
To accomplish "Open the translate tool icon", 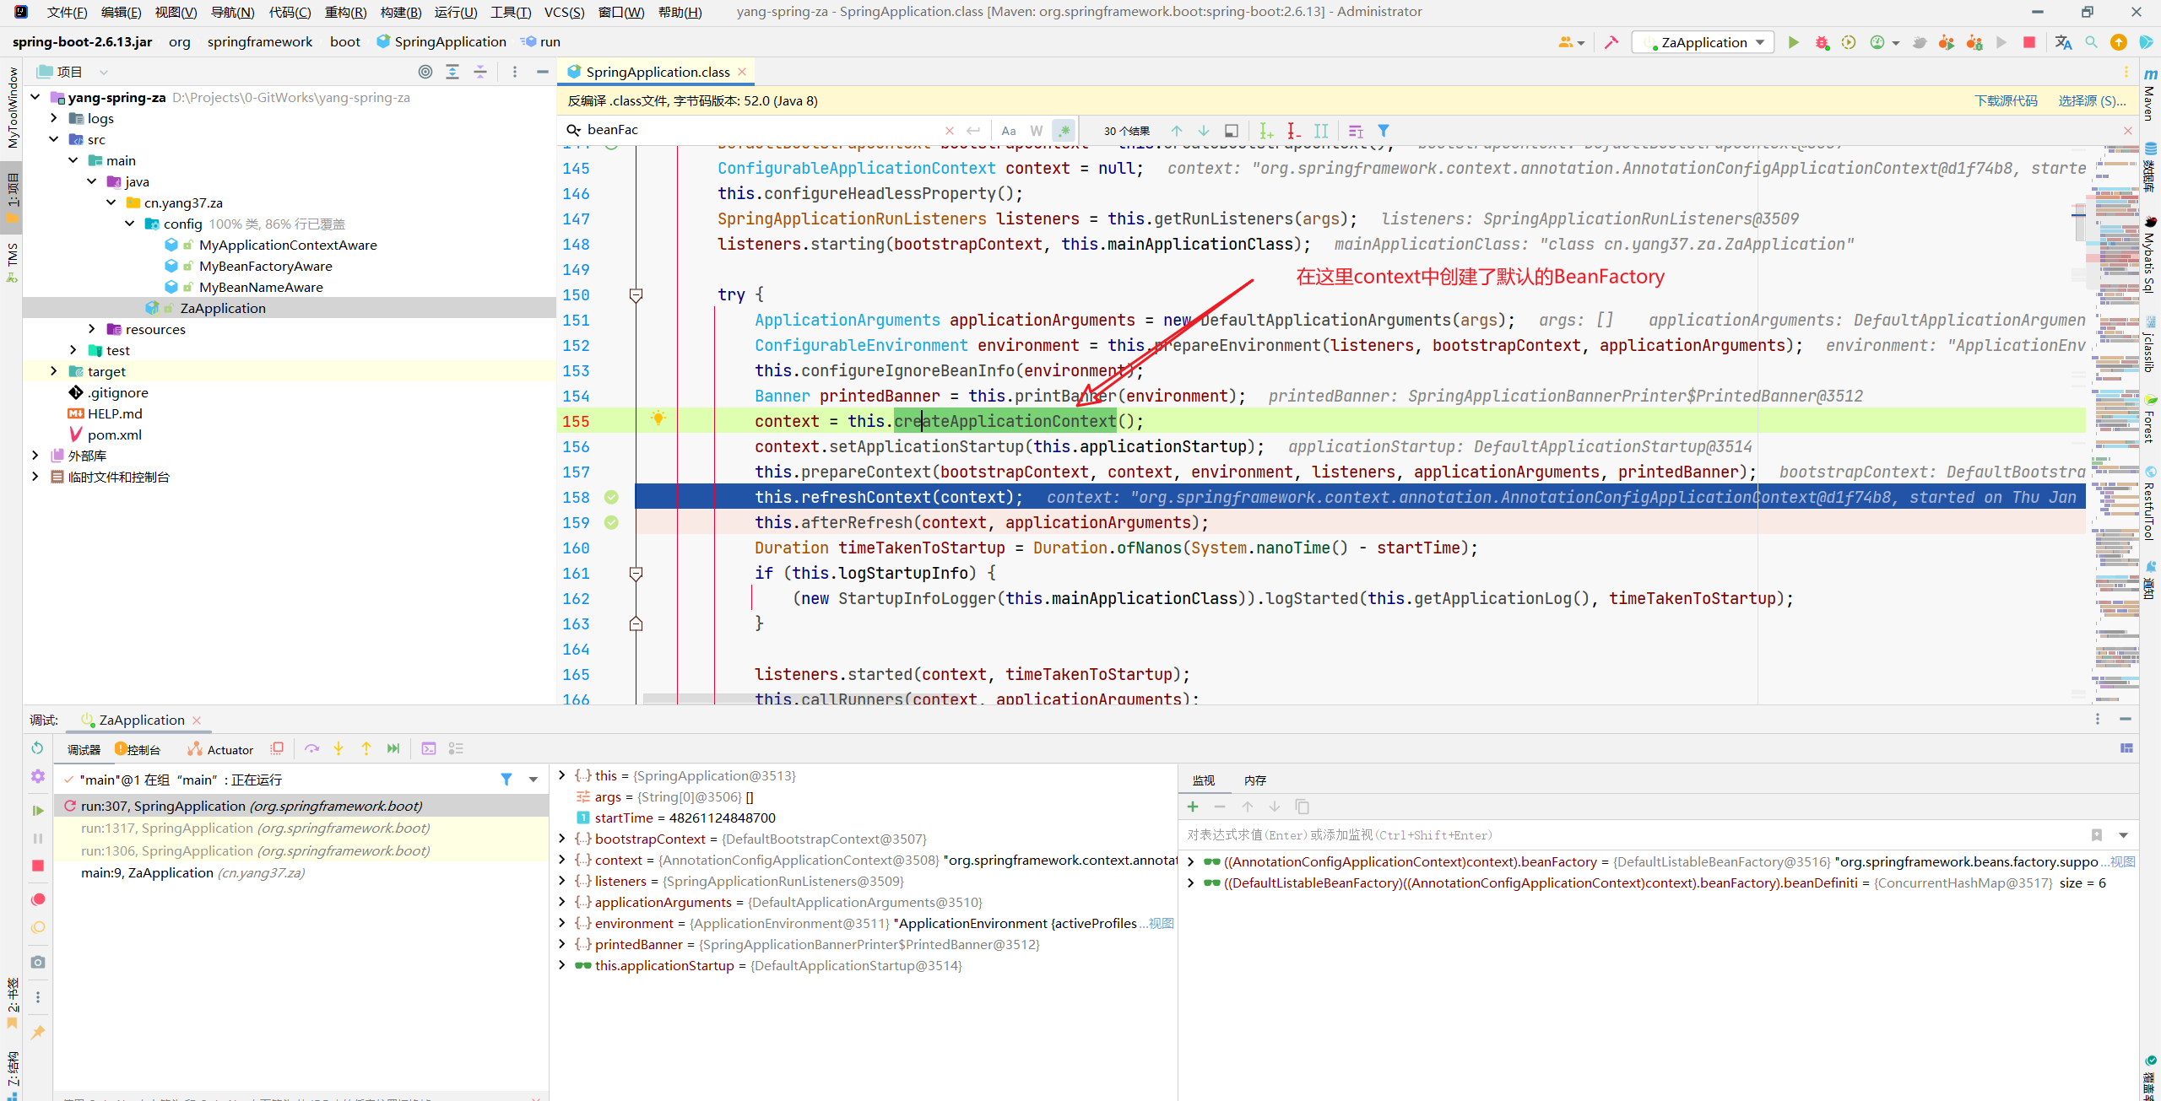I will (2063, 42).
